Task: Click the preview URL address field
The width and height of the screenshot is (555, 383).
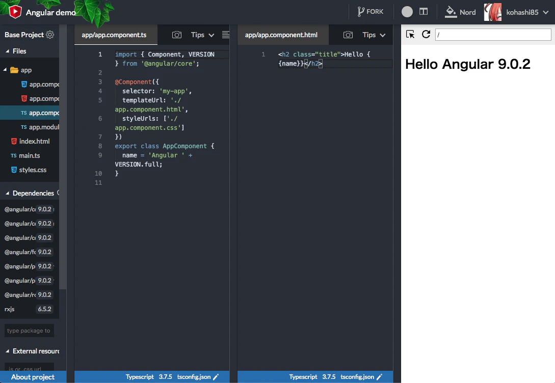Action: point(493,35)
